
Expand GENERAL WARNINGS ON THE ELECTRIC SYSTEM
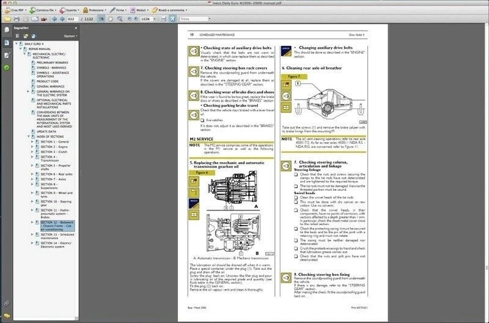28,91
